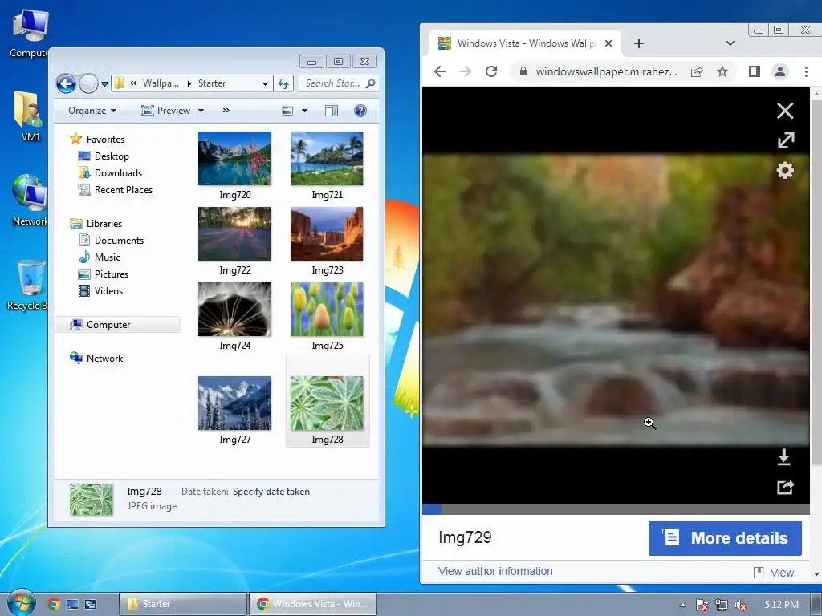The image size is (822, 616).
Task: Share this page icon in Chrome
Action: (x=697, y=71)
